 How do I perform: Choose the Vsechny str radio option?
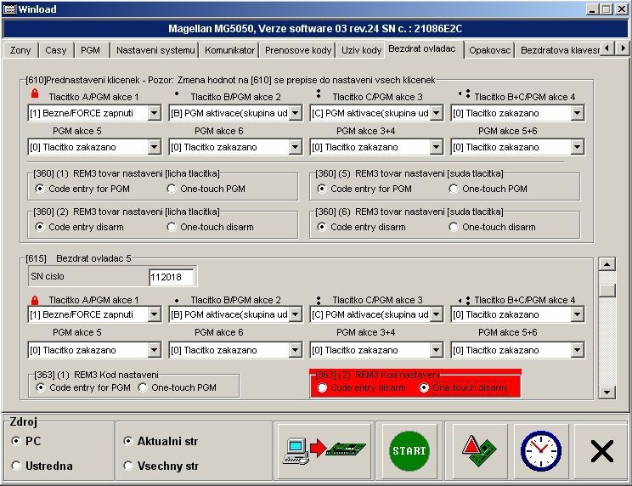point(128,466)
